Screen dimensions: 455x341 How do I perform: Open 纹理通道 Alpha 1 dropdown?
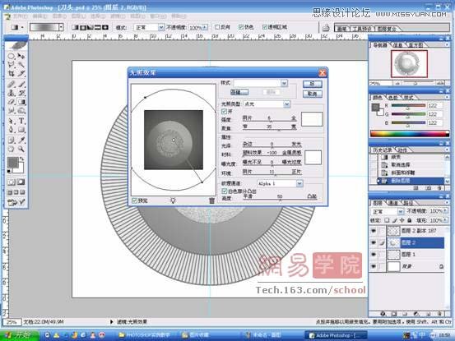299,183
